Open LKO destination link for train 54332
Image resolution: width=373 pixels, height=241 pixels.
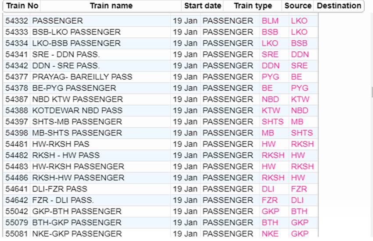299,21
